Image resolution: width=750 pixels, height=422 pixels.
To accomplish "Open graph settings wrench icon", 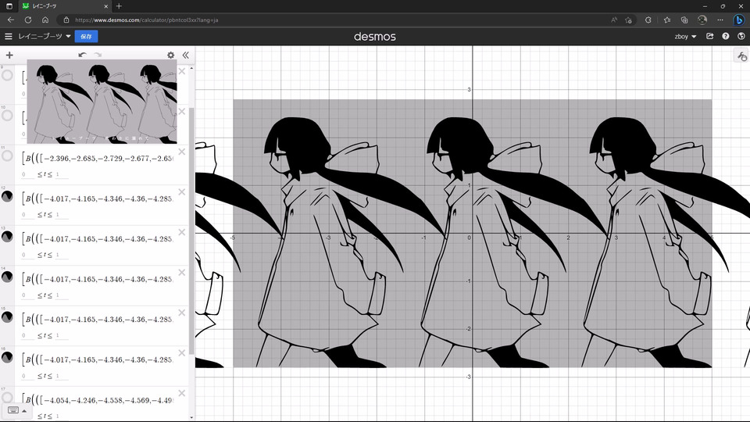I will point(742,56).
